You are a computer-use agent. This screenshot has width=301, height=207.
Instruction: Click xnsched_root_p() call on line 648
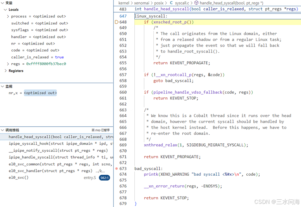[173, 22]
